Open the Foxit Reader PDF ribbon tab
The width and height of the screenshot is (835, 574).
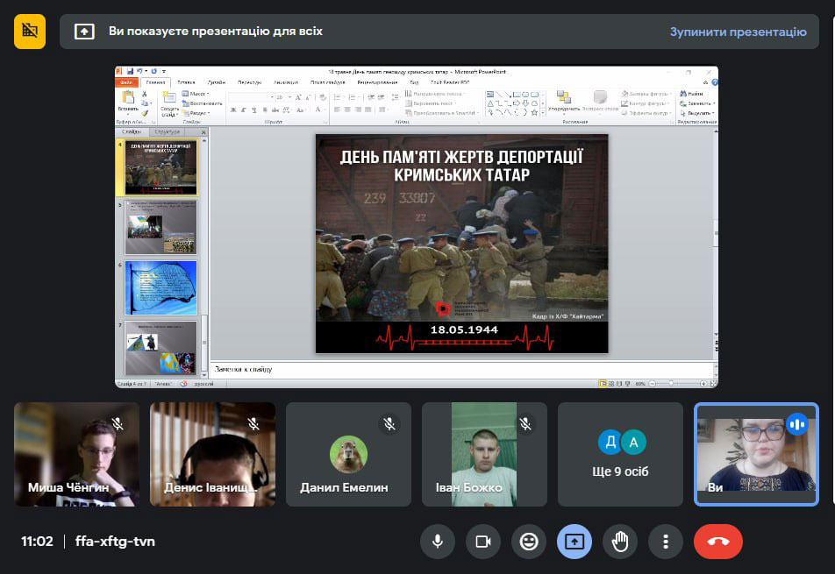[x=450, y=82]
